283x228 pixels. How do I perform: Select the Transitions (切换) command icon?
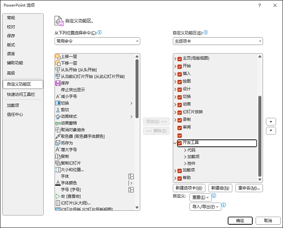coord(58,103)
